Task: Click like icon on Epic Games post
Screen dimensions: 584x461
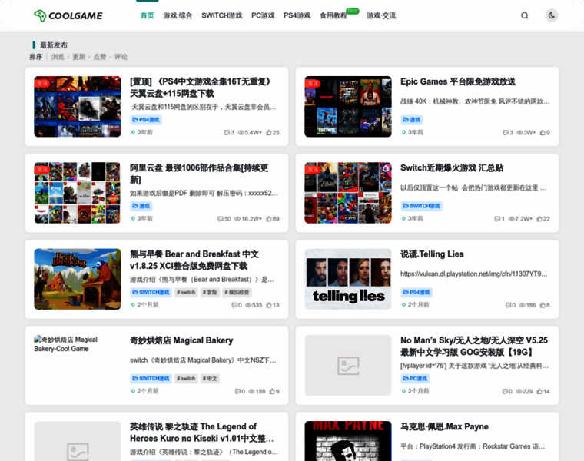Action: click(x=543, y=133)
